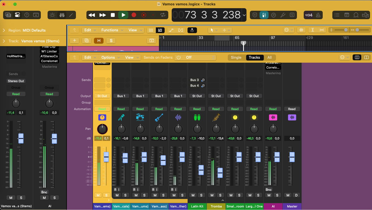Open the LCD display mode dropdown arrow
This screenshot has width=372, height=210.
coord(244,15)
